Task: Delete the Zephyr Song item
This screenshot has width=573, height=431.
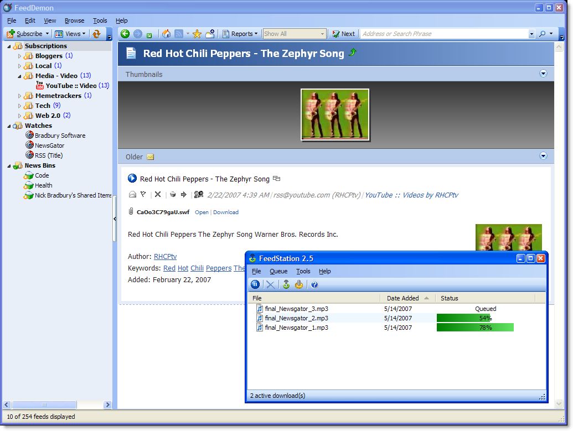Action: click(x=157, y=195)
